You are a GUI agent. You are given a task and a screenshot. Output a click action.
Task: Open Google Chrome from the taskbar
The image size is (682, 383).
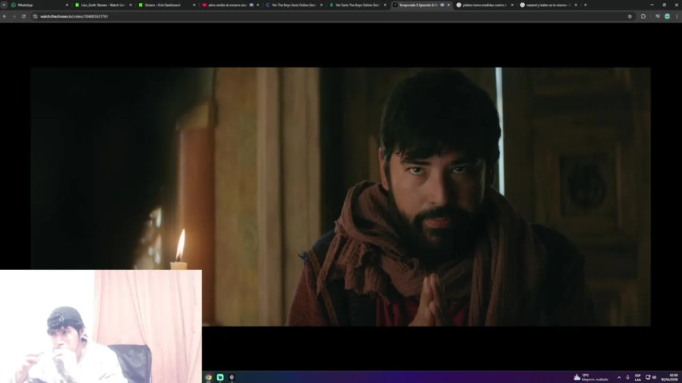point(208,377)
